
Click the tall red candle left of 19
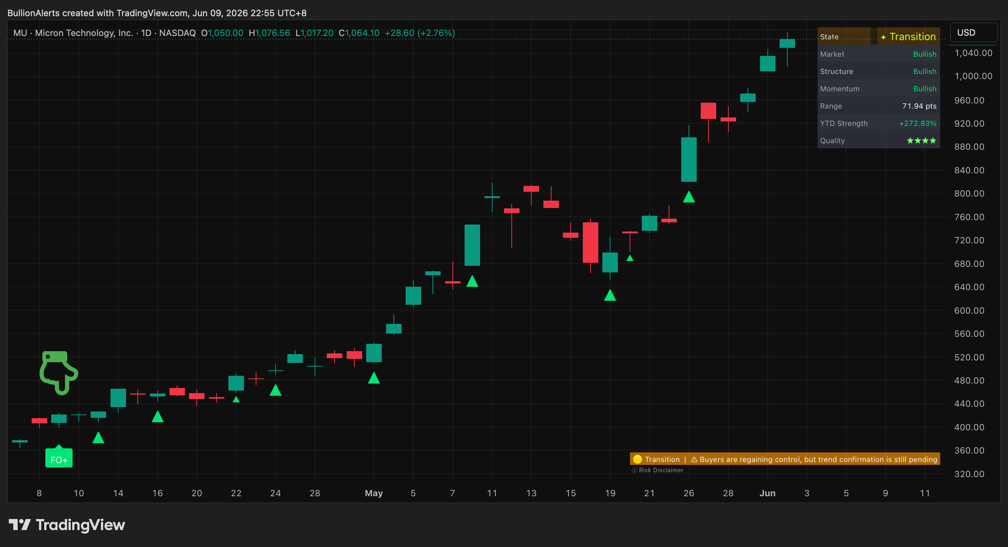pyautogui.click(x=591, y=243)
